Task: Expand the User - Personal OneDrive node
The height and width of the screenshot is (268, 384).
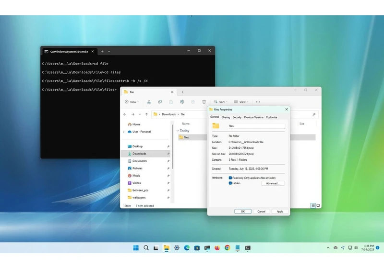Action: point(124,132)
